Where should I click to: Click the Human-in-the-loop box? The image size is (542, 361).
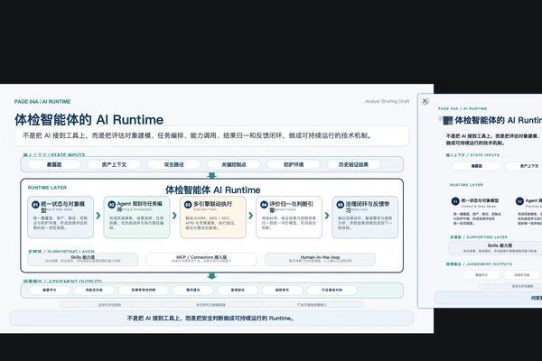click(x=321, y=259)
